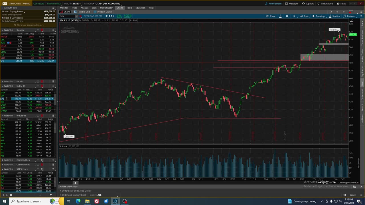Go back with the left arrow icon
Screen dimensions: 365x205
click(x=337, y=12)
